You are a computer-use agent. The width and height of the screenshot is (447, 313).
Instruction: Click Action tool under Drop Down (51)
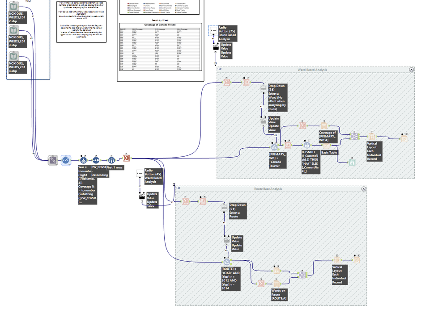[x=227, y=240]
